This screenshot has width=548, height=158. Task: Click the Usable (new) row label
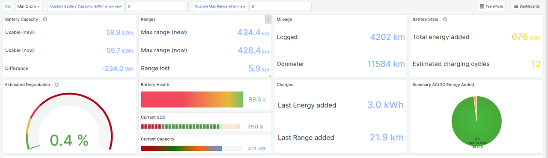[20, 32]
